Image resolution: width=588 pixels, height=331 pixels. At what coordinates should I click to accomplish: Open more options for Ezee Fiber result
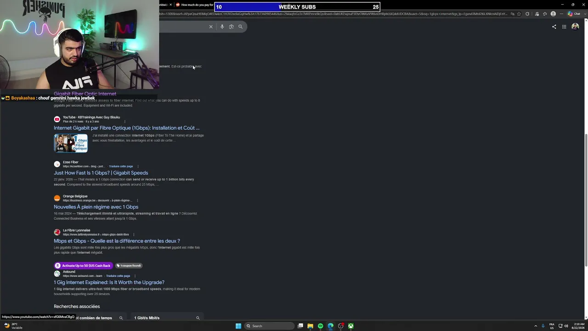(x=138, y=166)
